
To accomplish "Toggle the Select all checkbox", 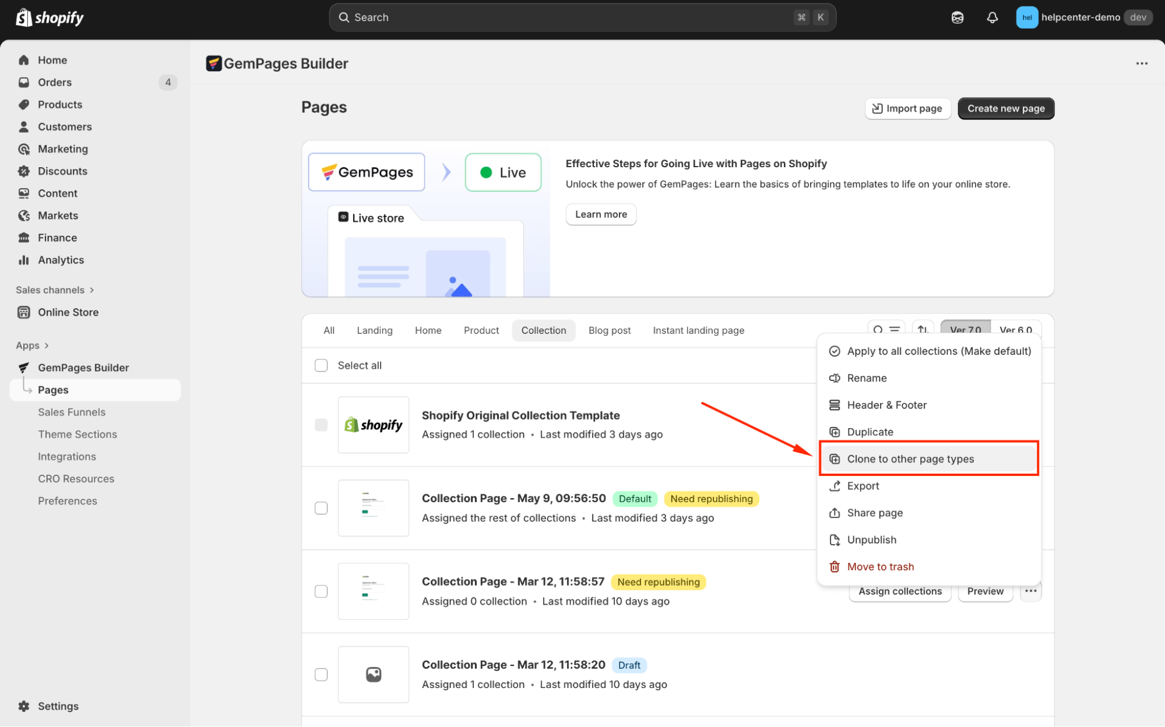I will tap(321, 365).
